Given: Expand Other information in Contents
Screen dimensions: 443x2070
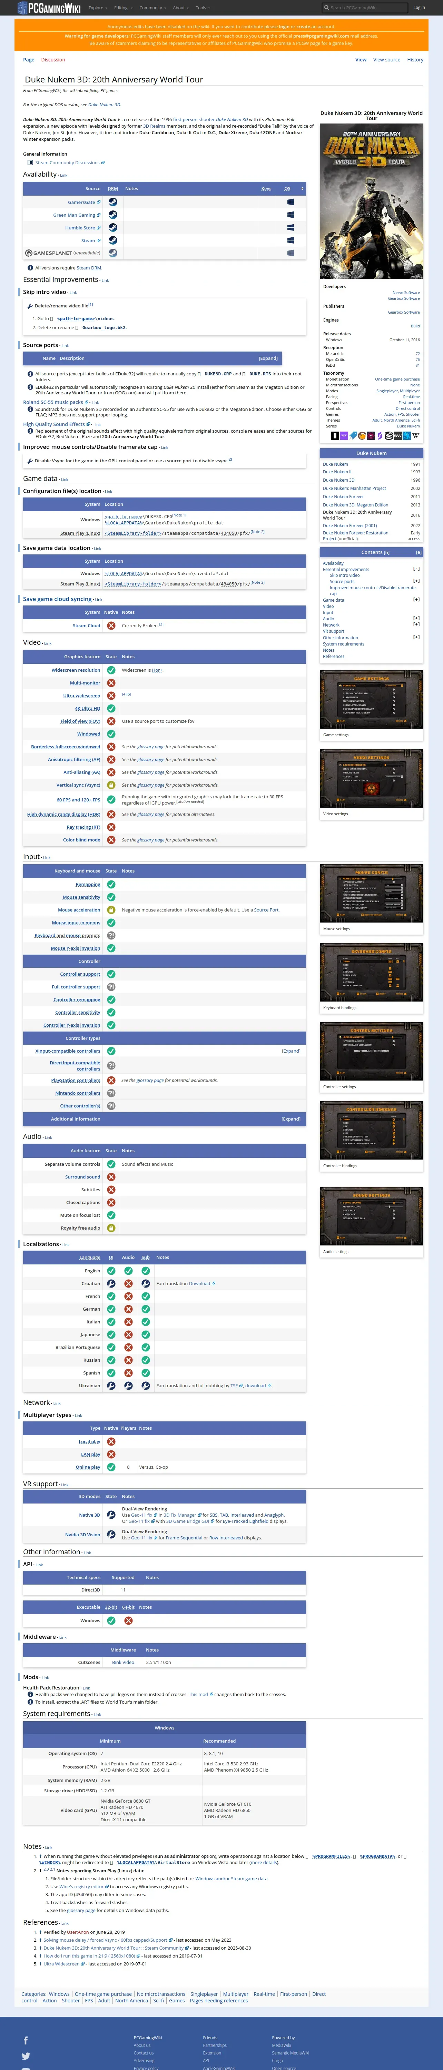Looking at the screenshot, I should [416, 637].
